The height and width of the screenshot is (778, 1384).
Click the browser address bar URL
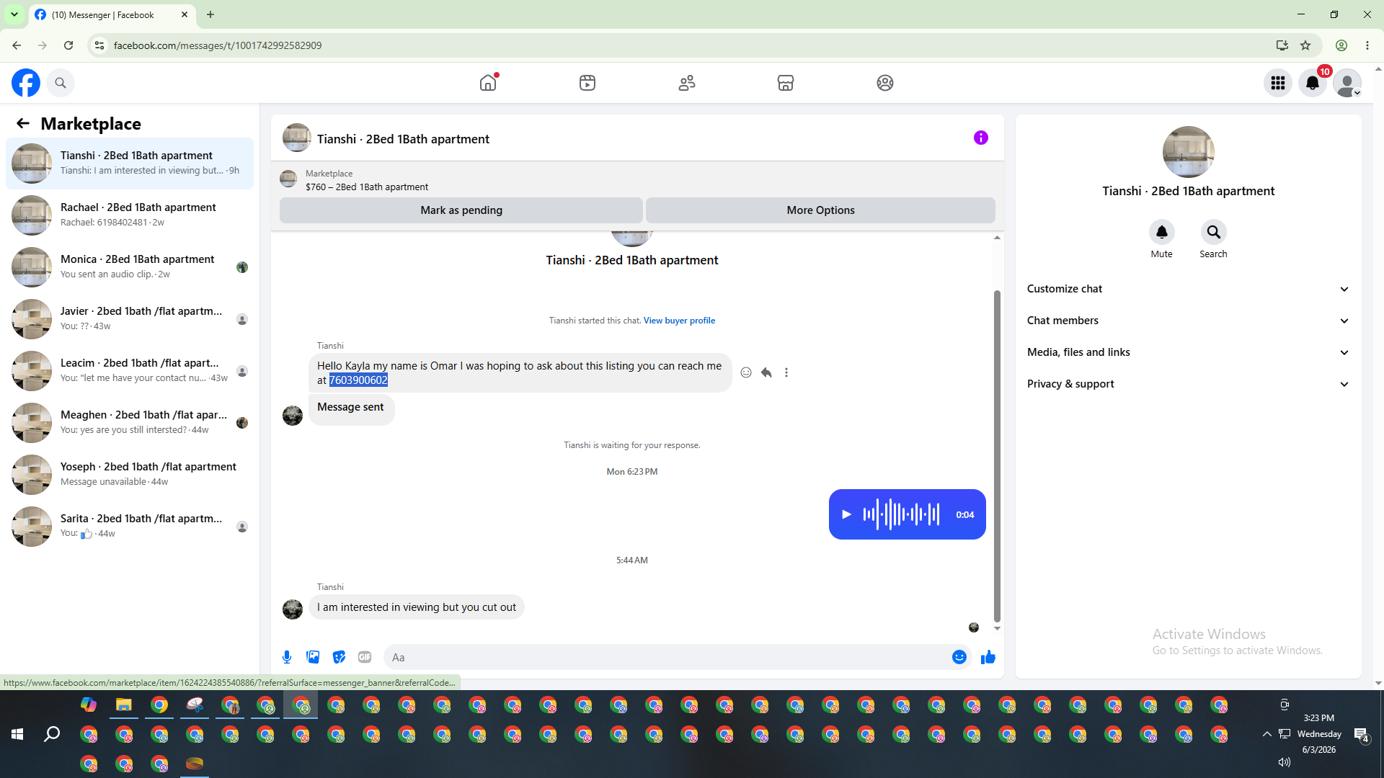[x=218, y=45]
